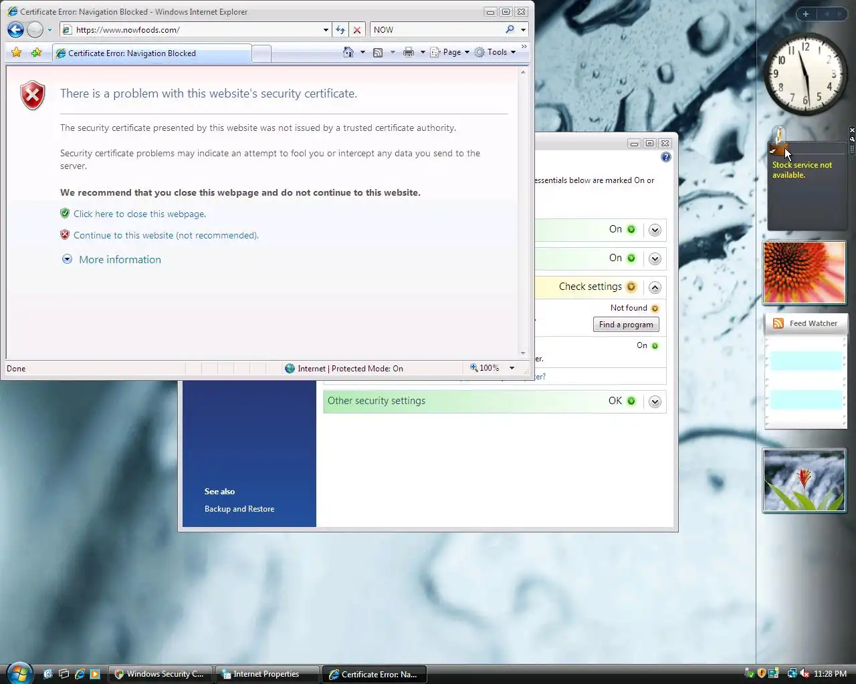
Task: Click the Feed Watcher gadget header
Action: [x=806, y=323]
